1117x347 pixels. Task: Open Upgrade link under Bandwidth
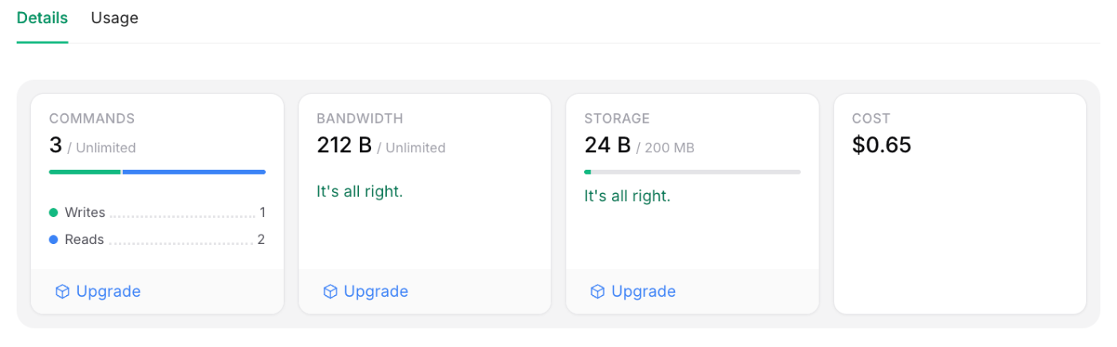[x=376, y=292]
